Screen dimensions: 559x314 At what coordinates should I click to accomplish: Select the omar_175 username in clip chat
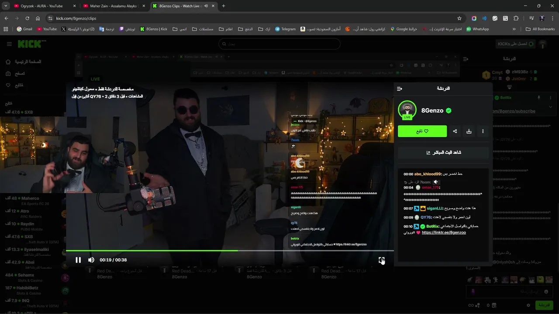(430, 187)
